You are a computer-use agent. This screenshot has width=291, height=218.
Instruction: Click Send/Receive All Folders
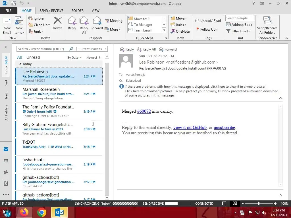[267, 25]
